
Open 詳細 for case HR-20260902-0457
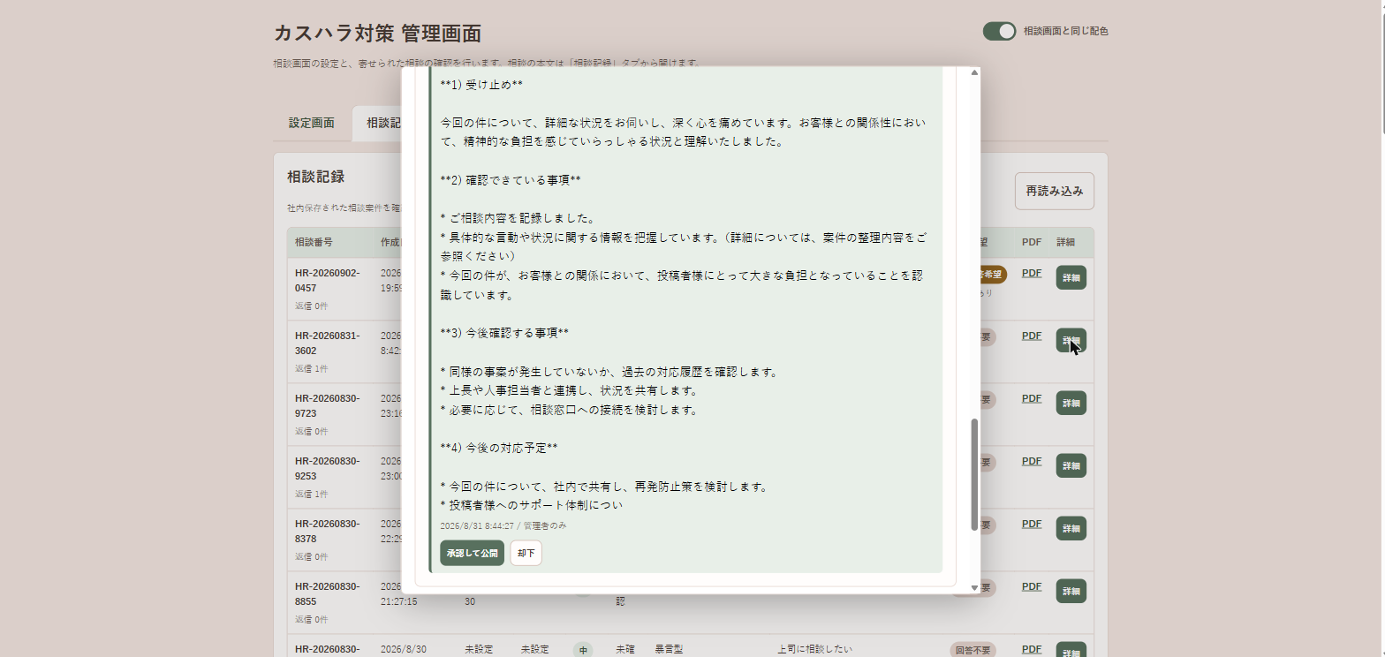(1071, 277)
